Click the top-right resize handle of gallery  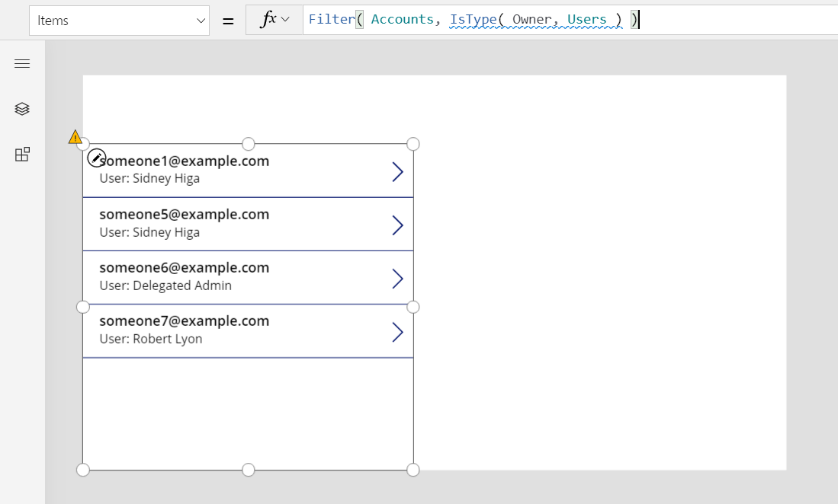tap(413, 144)
